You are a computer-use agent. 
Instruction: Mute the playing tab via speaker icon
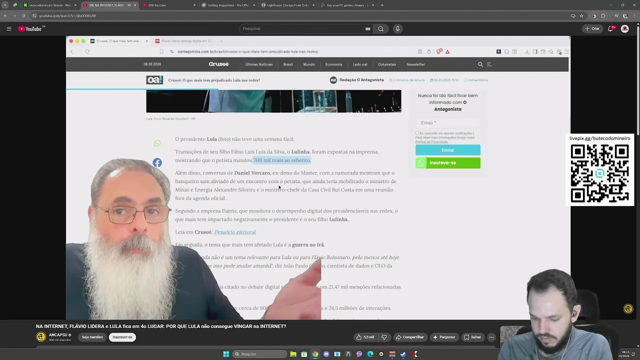click(129, 5)
